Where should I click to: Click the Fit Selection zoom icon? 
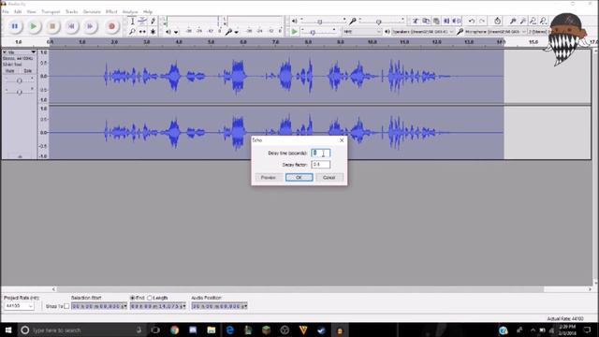pos(533,21)
